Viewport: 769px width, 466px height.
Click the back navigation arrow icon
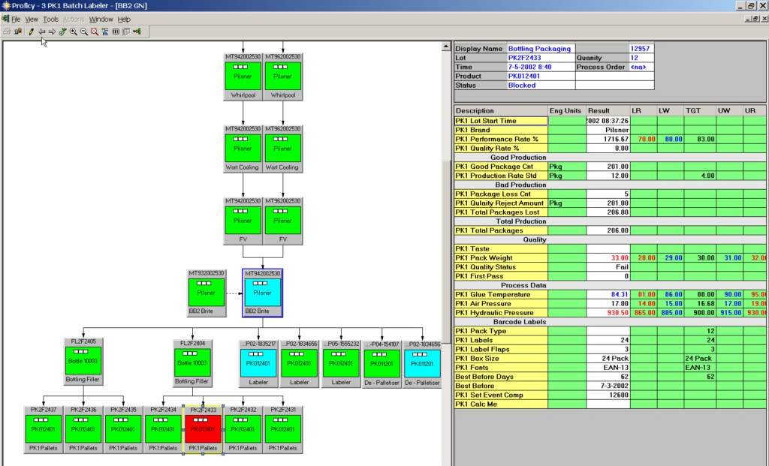coord(41,32)
